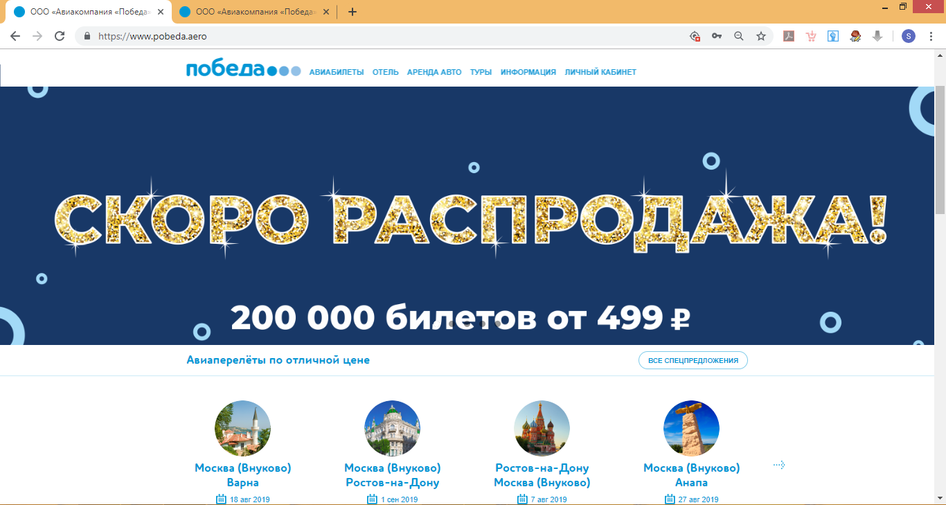The height and width of the screenshot is (505, 946).
Task: Open the Москва (Внуково) – Варна flight link
Action: point(243,475)
